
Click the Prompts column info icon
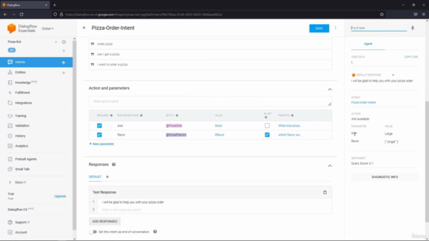[x=292, y=116]
